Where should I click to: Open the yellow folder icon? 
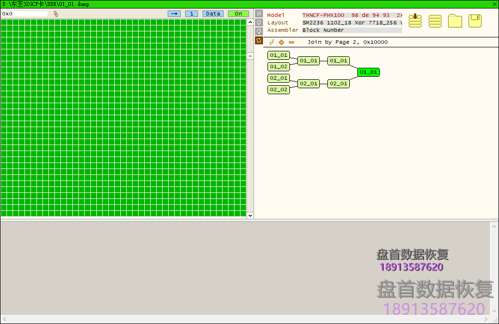[455, 21]
